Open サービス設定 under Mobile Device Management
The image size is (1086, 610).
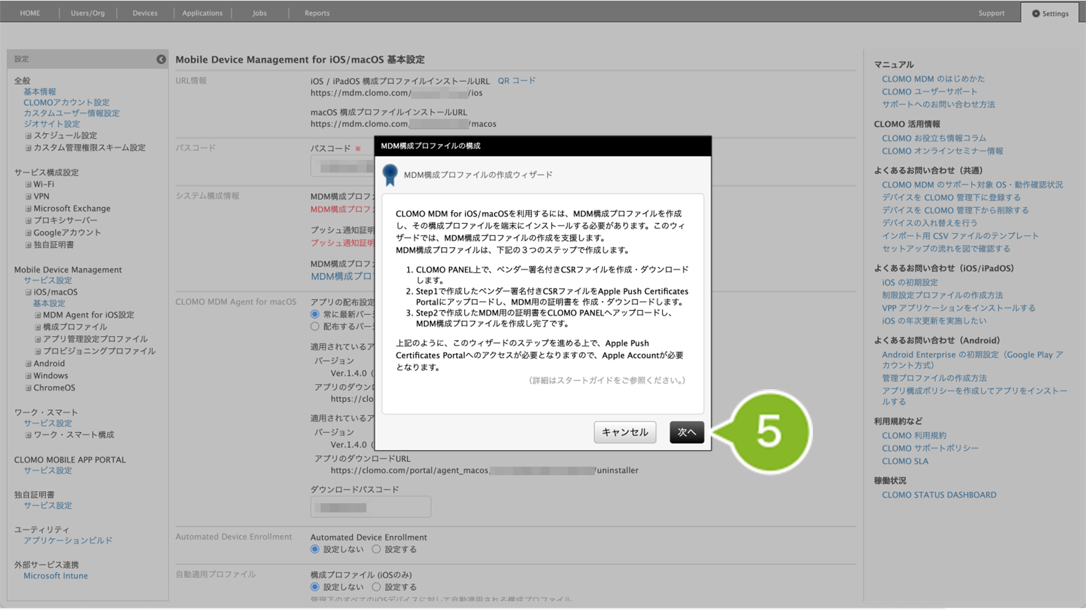click(48, 281)
